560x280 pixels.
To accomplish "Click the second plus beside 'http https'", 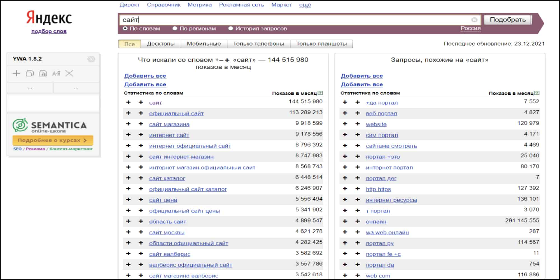I will [x=358, y=189].
